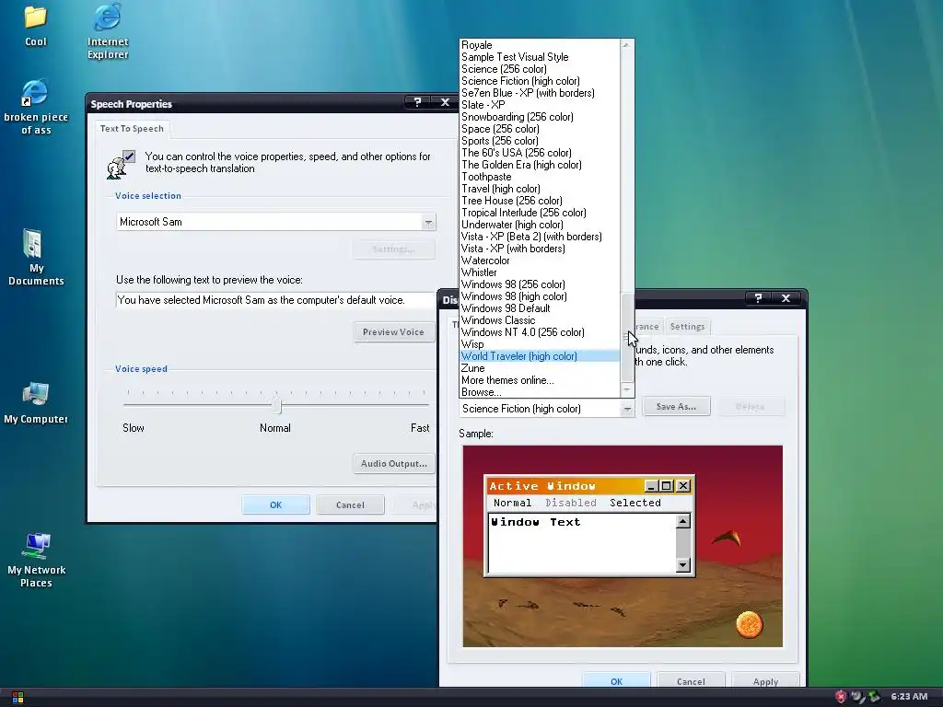
Task: Select Slate - XP theme
Action: tap(540, 105)
